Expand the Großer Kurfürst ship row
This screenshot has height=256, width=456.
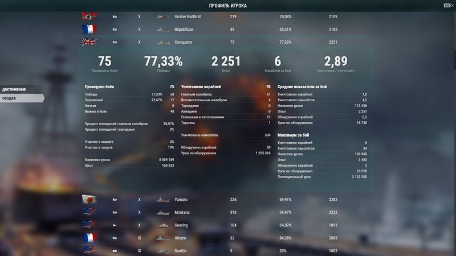coord(226,16)
